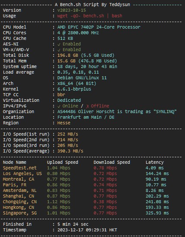Click the I/O Speed average value

[x=70, y=151]
